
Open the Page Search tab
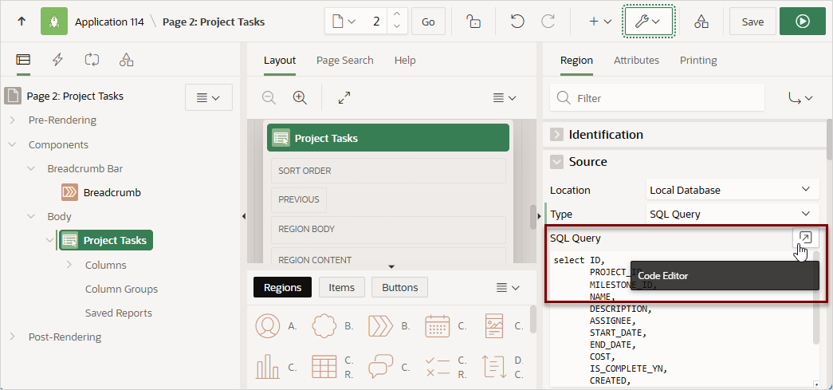click(345, 61)
